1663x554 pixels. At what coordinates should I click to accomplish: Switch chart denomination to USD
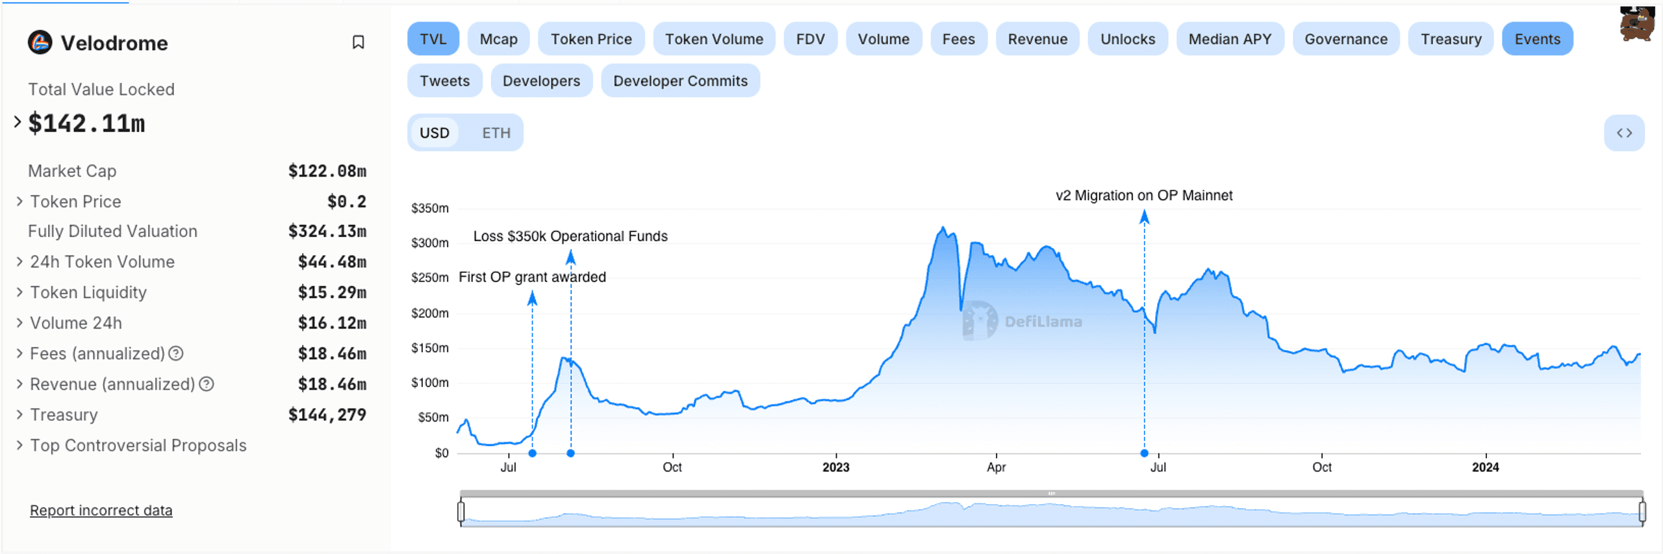coord(435,132)
